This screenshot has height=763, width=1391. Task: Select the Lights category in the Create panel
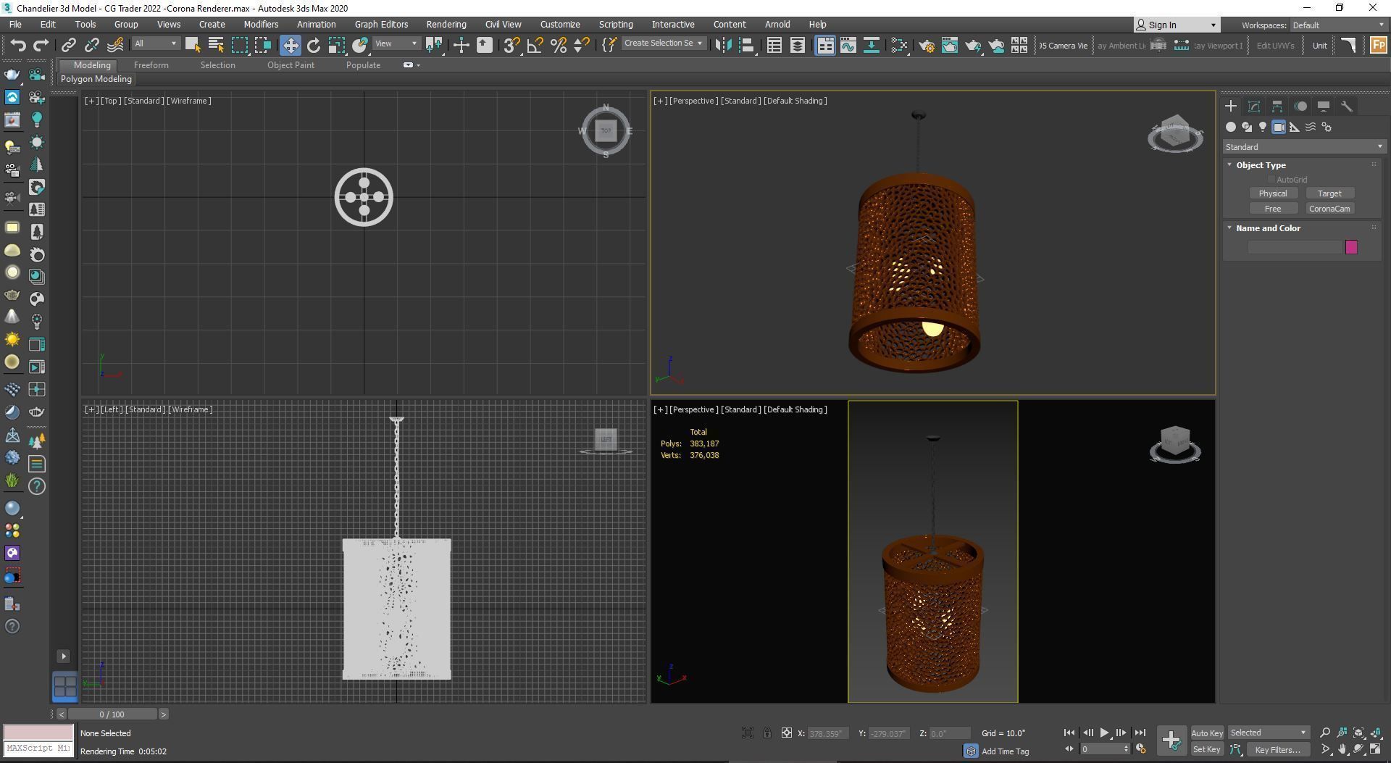pos(1263,128)
